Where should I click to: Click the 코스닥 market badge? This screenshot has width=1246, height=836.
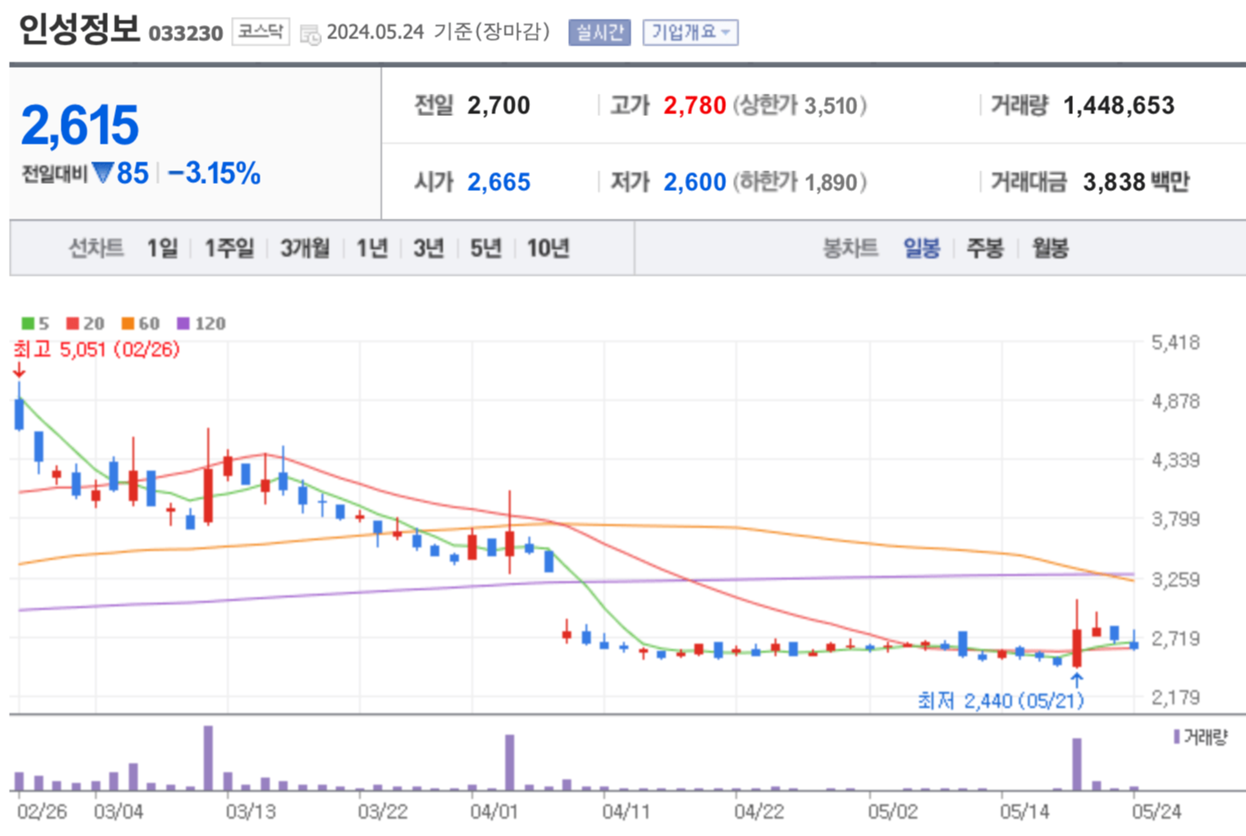(260, 32)
